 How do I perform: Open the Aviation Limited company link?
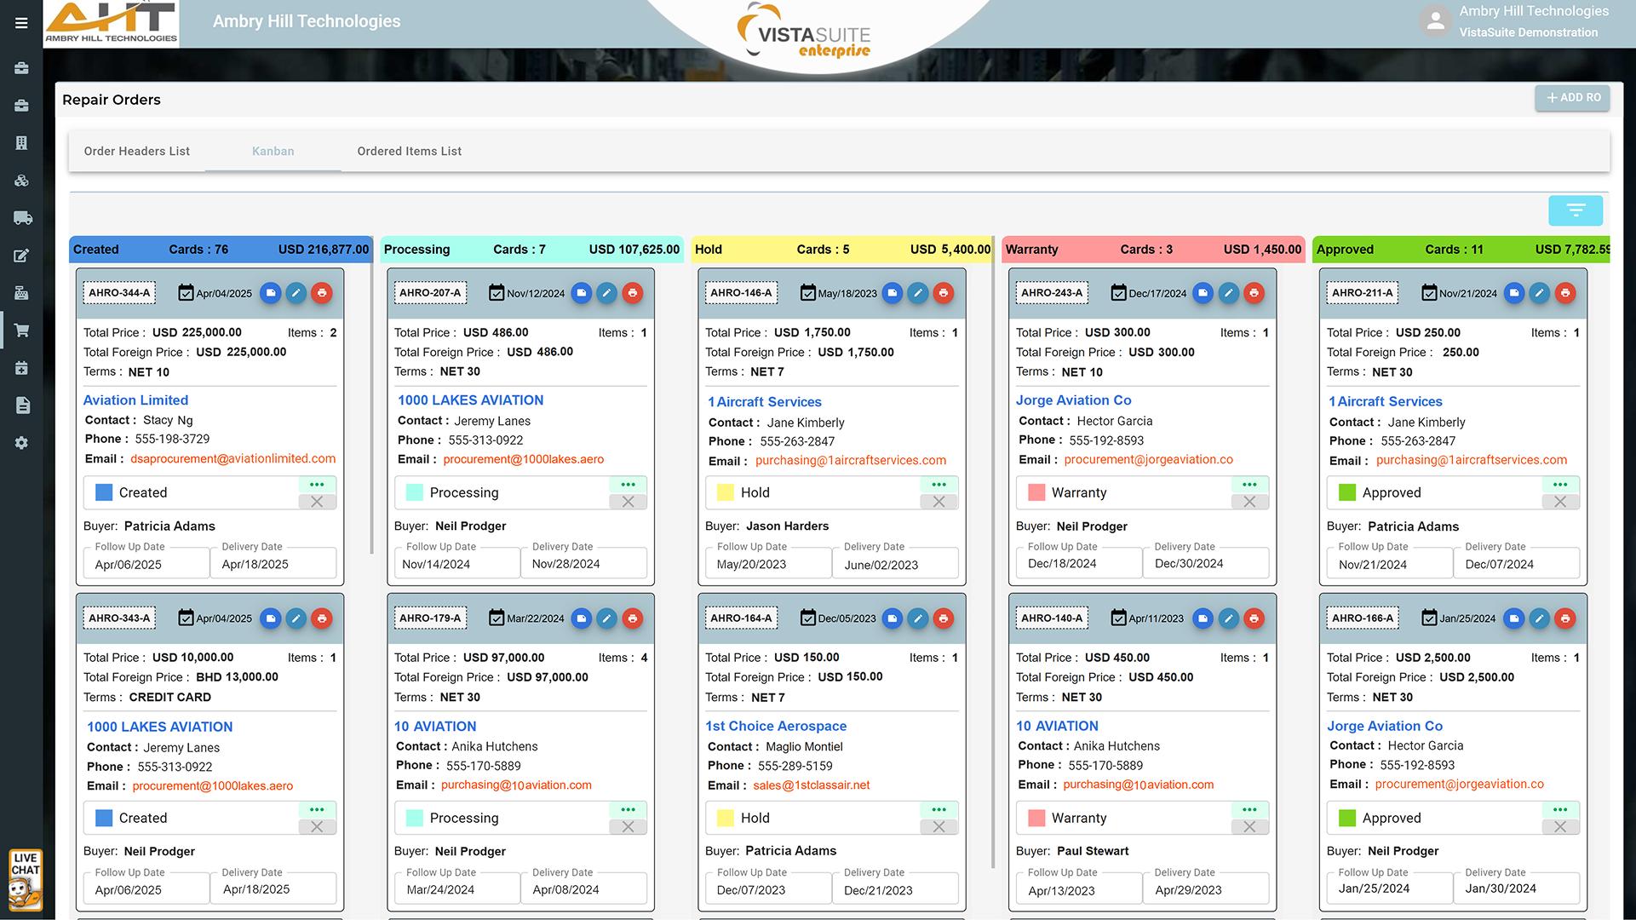point(135,400)
